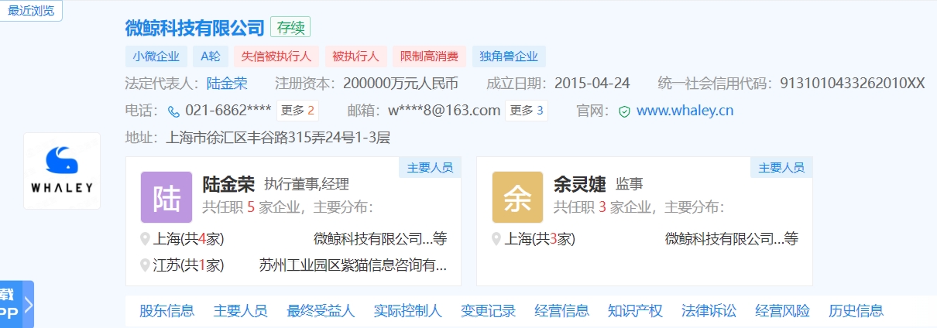937x328 pixels.
Task: Expand 更多 2 phone numbers
Action: (x=298, y=111)
